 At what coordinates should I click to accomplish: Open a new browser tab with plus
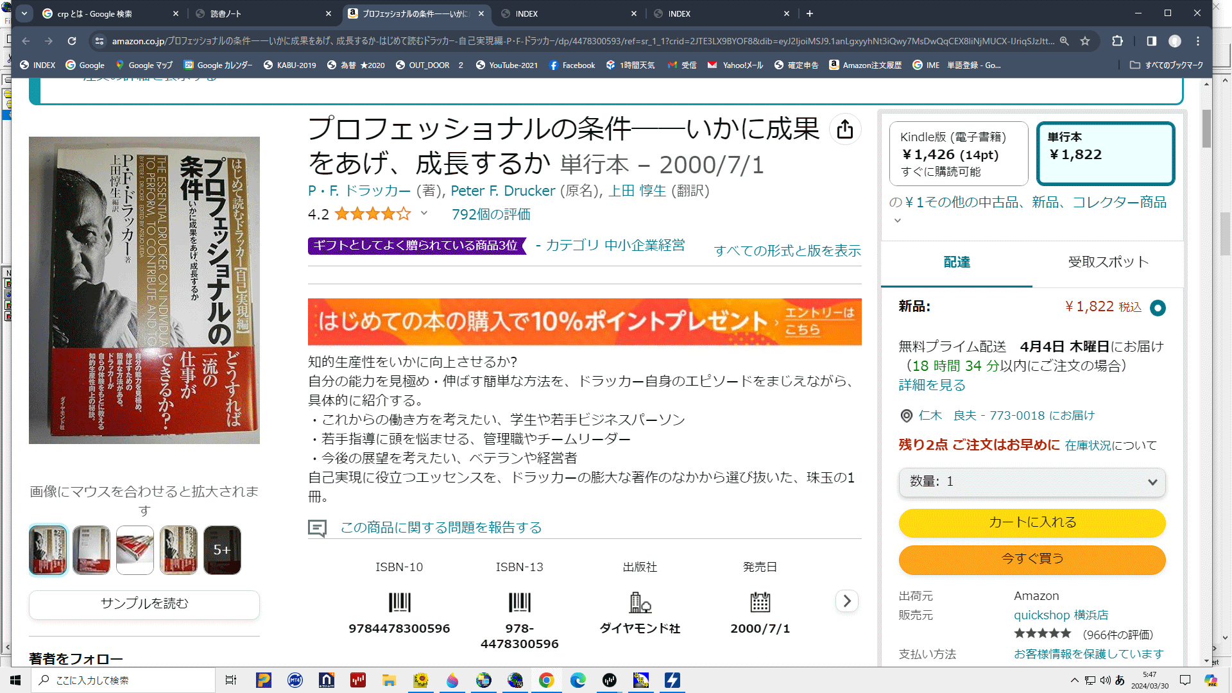point(810,13)
